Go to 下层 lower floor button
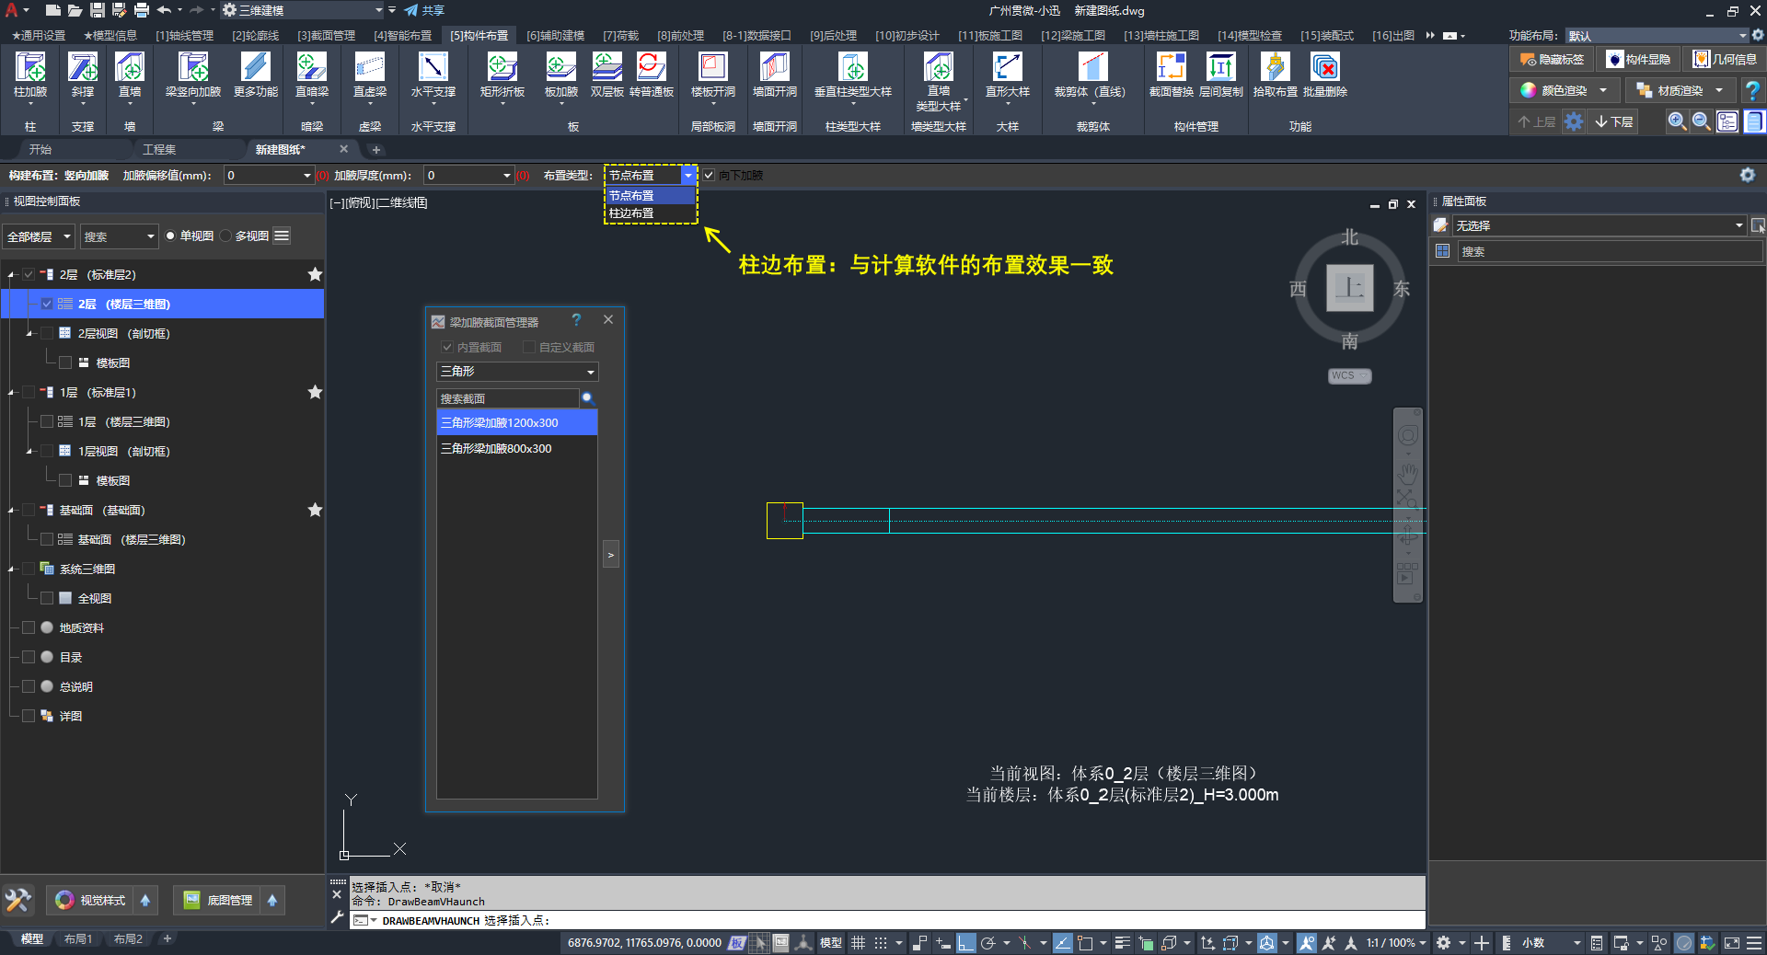 click(x=1614, y=121)
